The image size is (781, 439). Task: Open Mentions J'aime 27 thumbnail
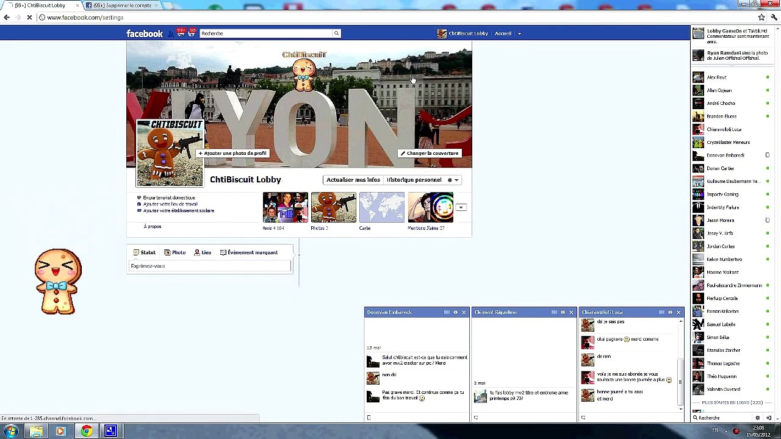(430, 207)
